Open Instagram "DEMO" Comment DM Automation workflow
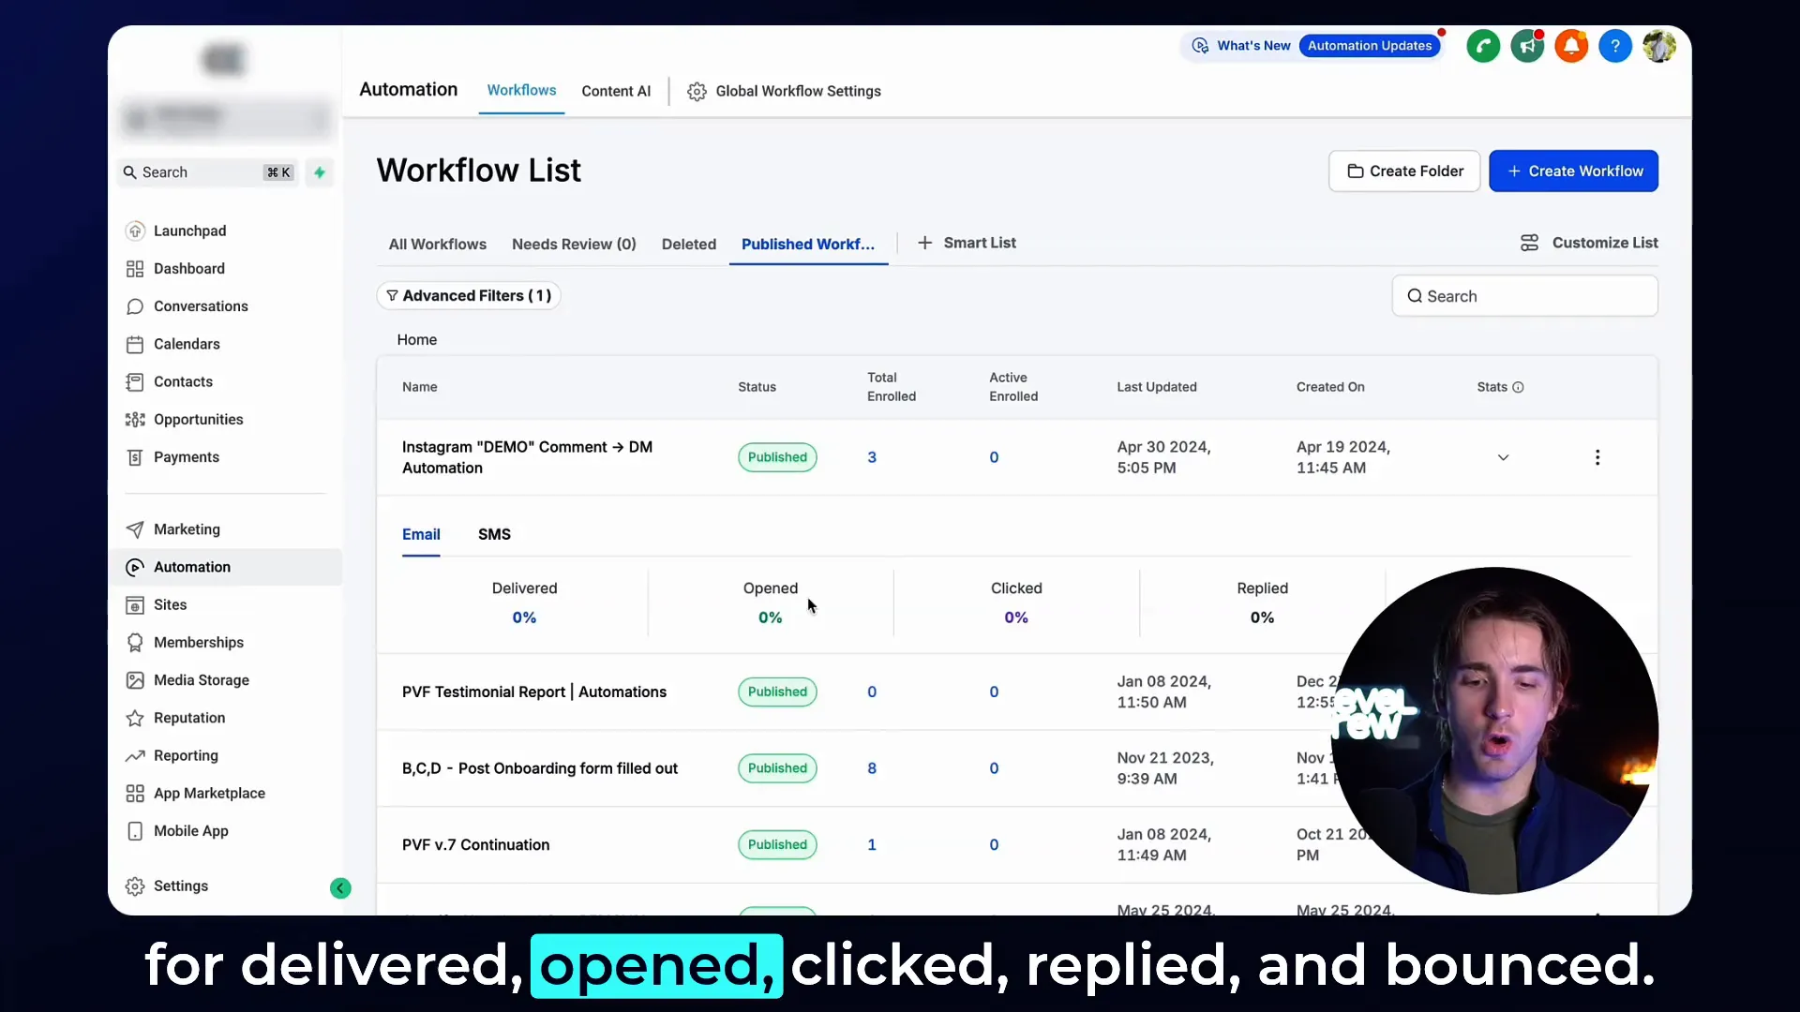Viewport: 1800px width, 1012px height. click(x=527, y=457)
